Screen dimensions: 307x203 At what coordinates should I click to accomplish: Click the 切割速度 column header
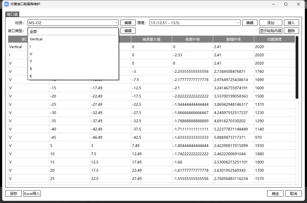[274, 39]
